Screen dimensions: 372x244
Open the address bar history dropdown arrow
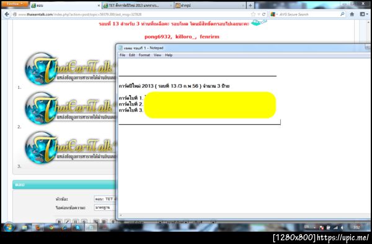click(x=259, y=14)
